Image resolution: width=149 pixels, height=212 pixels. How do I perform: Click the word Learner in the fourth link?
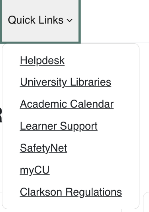[38, 126]
